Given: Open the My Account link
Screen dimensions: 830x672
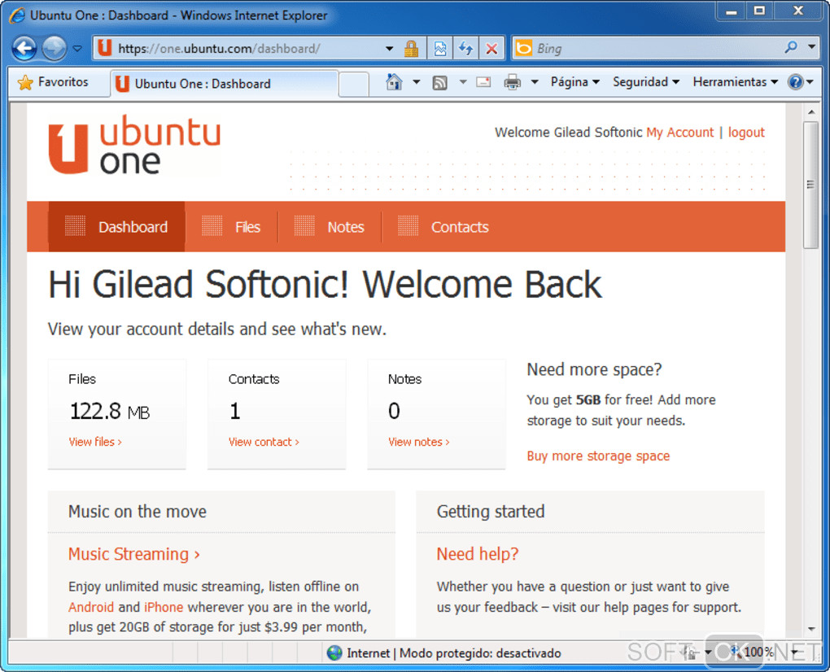Looking at the screenshot, I should (679, 133).
